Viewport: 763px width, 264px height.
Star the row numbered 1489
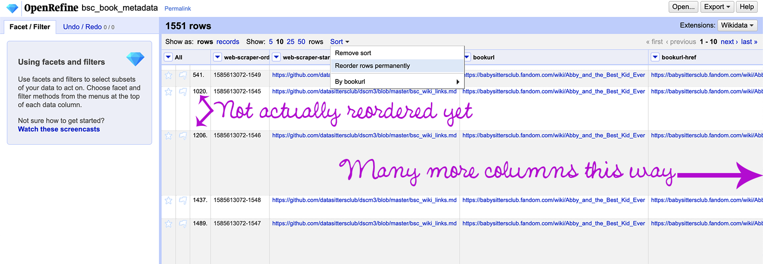[x=169, y=224]
